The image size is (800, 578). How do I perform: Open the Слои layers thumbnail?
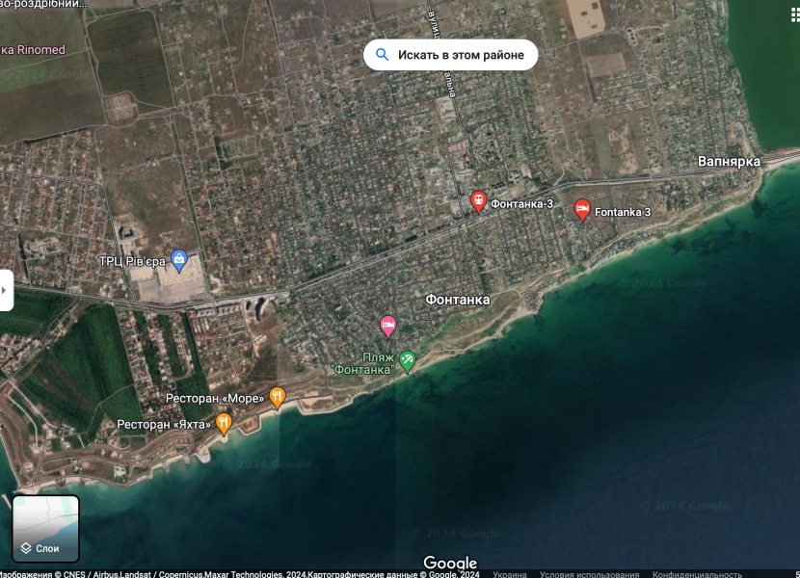(45, 528)
